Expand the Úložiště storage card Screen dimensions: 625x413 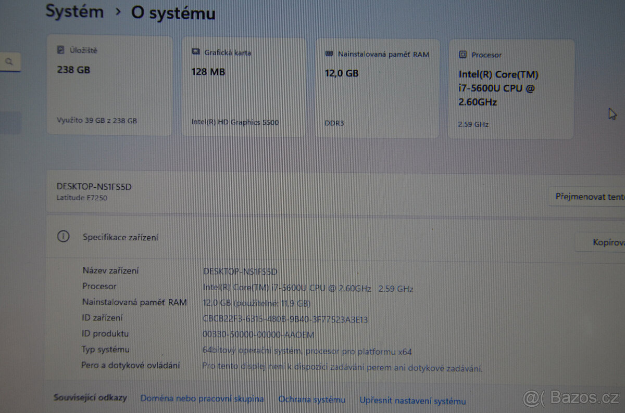coord(109,86)
